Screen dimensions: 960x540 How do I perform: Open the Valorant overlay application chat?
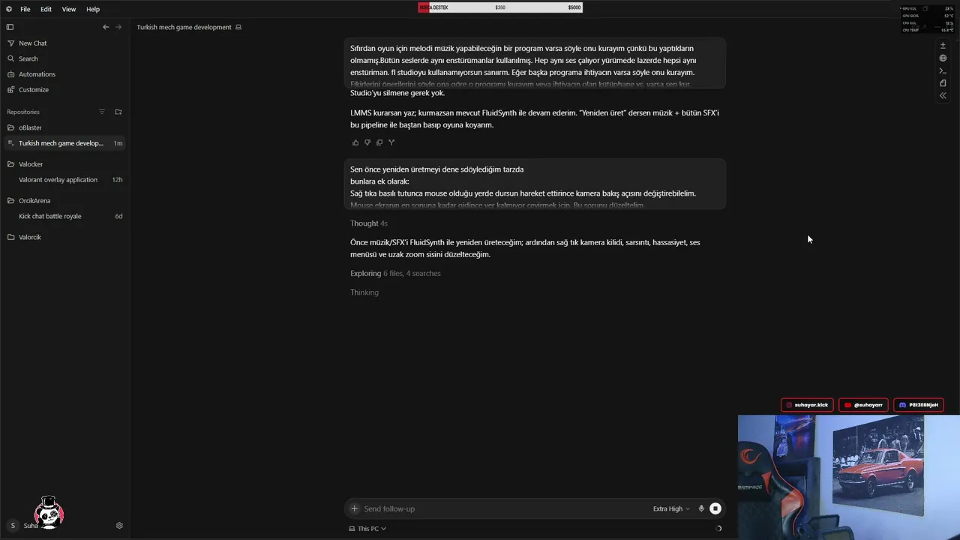[63, 180]
